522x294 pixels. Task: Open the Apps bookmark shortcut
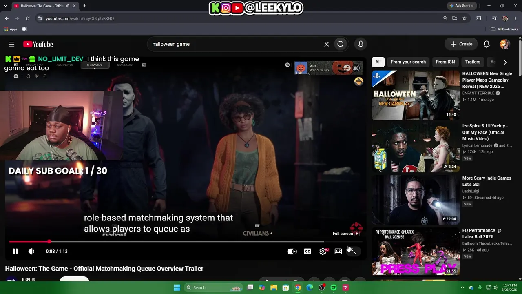[x=11, y=29]
